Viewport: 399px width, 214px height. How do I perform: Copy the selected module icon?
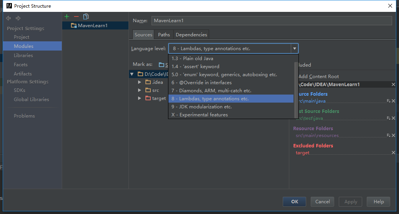click(86, 16)
